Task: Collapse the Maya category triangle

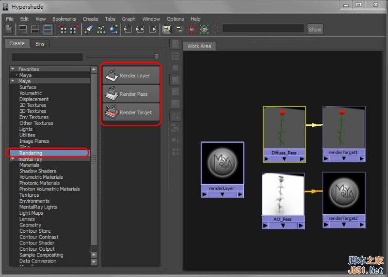Action: click(x=13, y=81)
